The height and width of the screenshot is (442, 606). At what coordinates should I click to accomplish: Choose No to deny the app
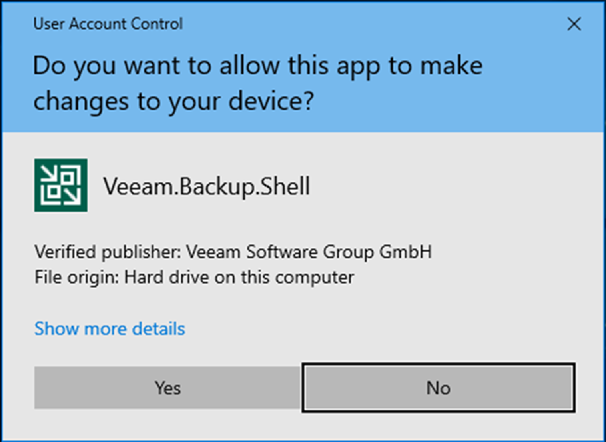(x=439, y=388)
